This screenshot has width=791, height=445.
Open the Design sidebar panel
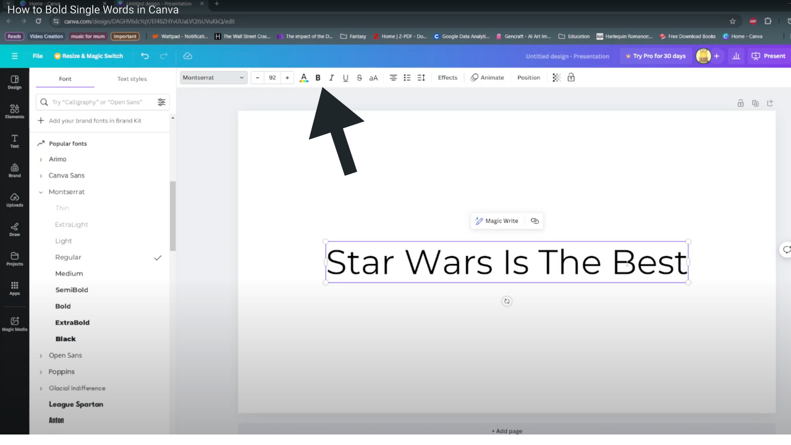tap(15, 82)
